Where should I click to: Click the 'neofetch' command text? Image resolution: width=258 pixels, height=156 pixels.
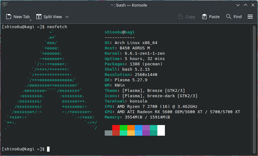(57, 27)
